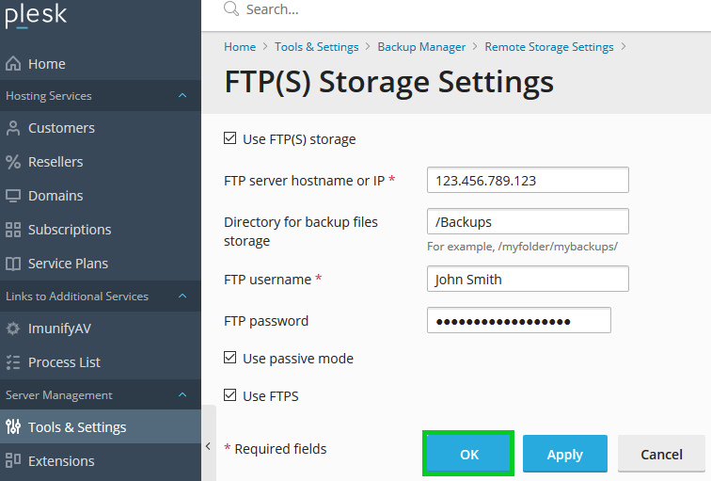This screenshot has width=711, height=481.
Task: Select Tools & Settings sidebar item
Action: pos(77,427)
